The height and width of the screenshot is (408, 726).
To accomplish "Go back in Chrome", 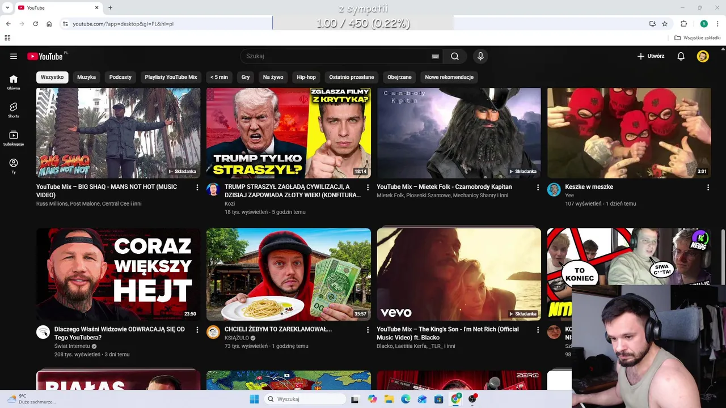I will pyautogui.click(x=8, y=24).
